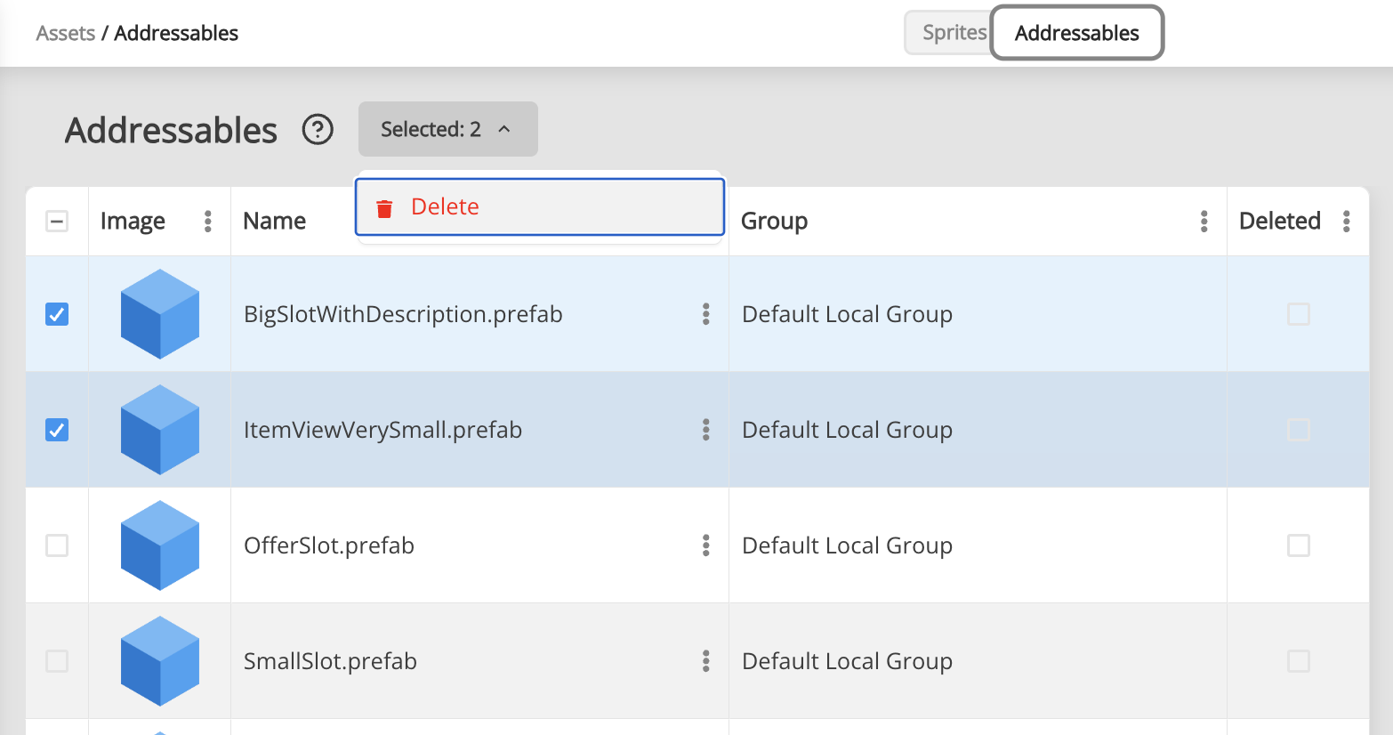Uncheck BigSlotWithDescription.prefab row checkbox

point(57,314)
